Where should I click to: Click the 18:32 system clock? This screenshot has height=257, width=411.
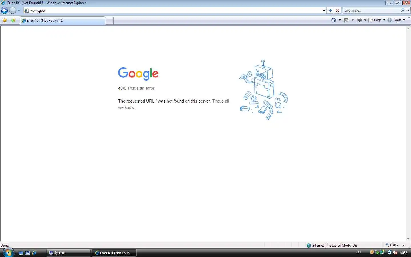tap(403, 252)
